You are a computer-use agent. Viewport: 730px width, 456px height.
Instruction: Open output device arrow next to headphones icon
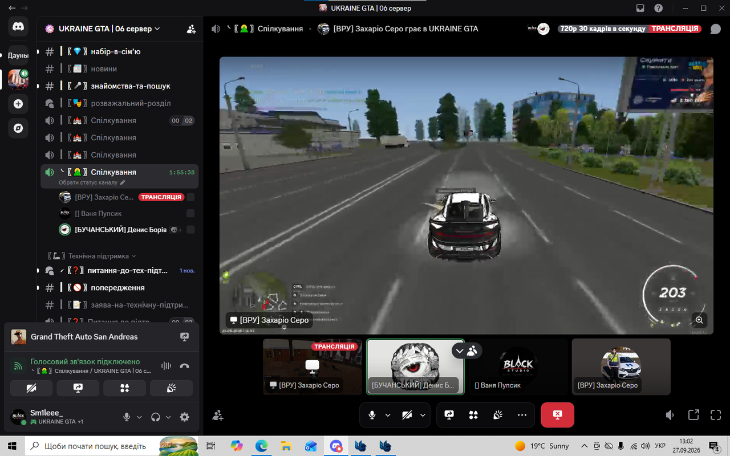point(168,417)
